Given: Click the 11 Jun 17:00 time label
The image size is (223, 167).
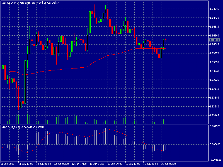Looking at the screenshot, I should pos(26,164).
